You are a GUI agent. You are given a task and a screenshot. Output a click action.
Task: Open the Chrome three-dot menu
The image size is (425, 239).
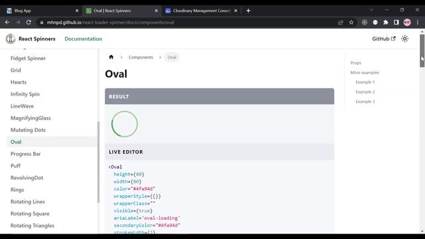tap(418, 23)
